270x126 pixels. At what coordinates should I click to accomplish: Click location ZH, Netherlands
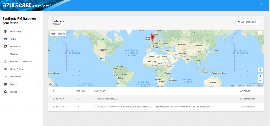[x=247, y=99]
